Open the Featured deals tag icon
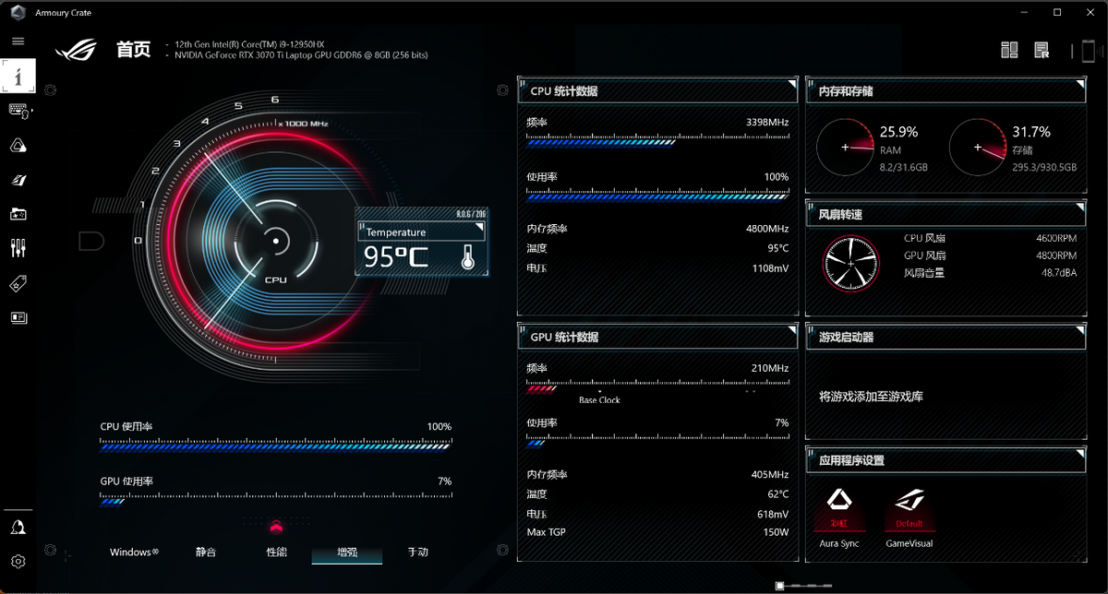Image resolution: width=1108 pixels, height=594 pixels. click(18, 284)
